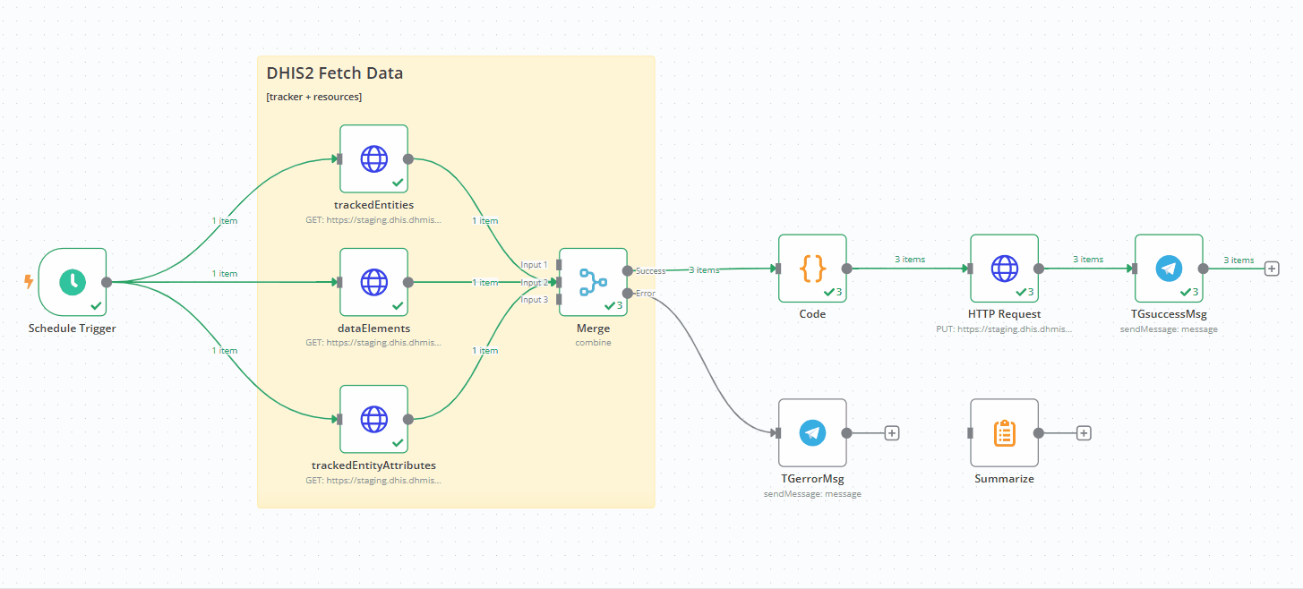Image resolution: width=1303 pixels, height=589 pixels.
Task: Click the Schedule Trigger label
Action: (x=73, y=329)
